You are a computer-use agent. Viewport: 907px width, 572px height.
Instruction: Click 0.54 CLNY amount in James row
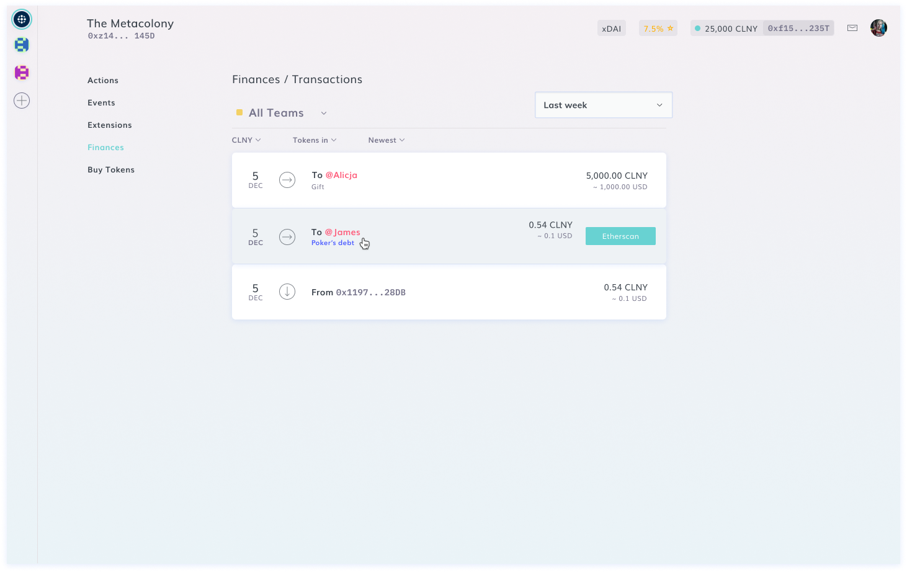[x=550, y=225]
